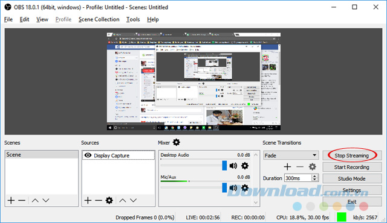Click the Desktop Audio label

[x=175, y=155]
